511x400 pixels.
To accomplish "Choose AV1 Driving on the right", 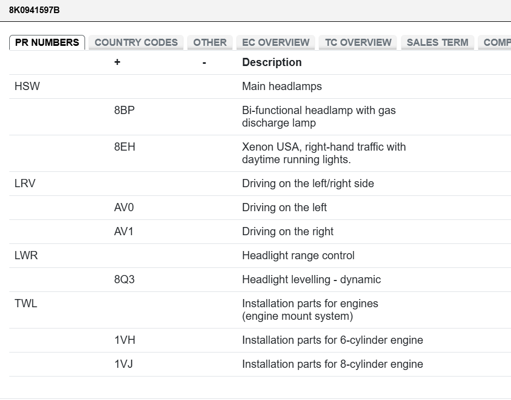I will [x=124, y=231].
